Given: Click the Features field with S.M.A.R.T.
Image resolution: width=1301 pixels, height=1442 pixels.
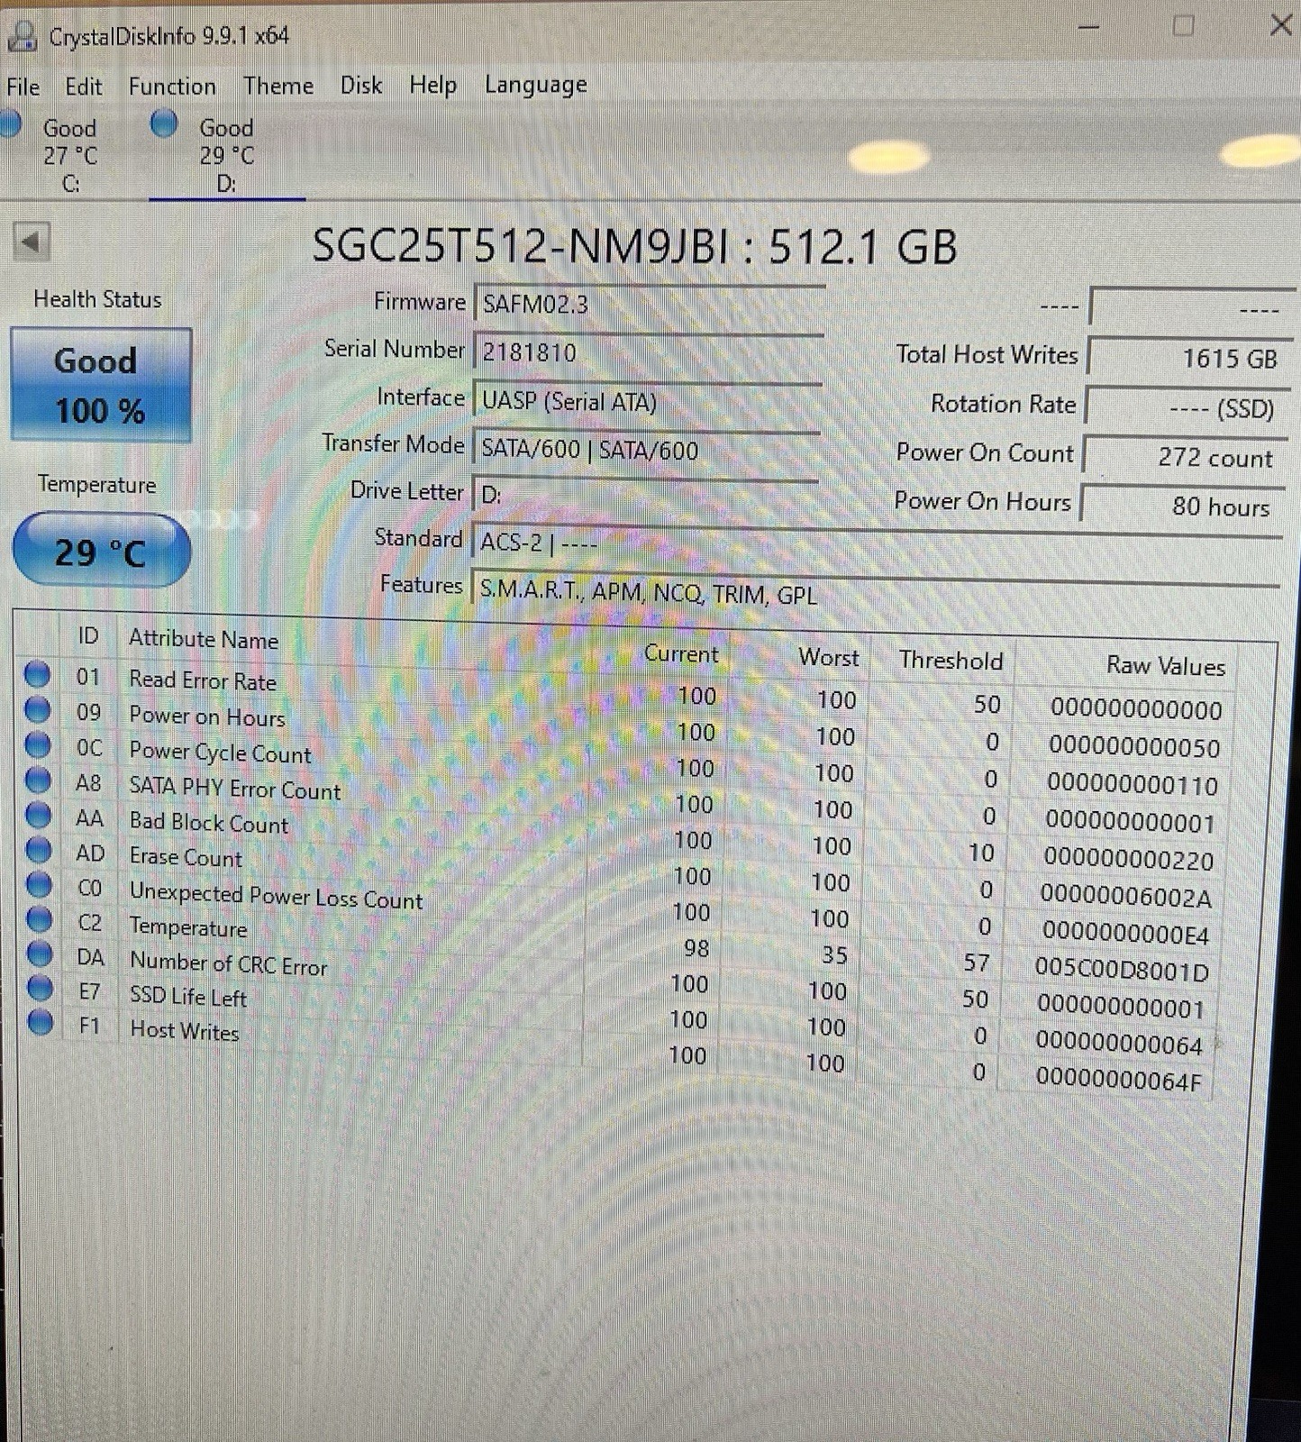Looking at the screenshot, I should pyautogui.click(x=875, y=593).
